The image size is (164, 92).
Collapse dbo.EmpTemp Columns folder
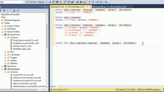pyautogui.click(x=5, y=38)
